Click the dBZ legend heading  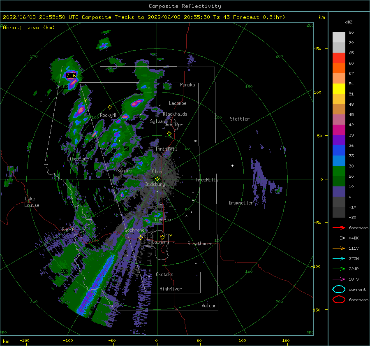[x=349, y=22]
